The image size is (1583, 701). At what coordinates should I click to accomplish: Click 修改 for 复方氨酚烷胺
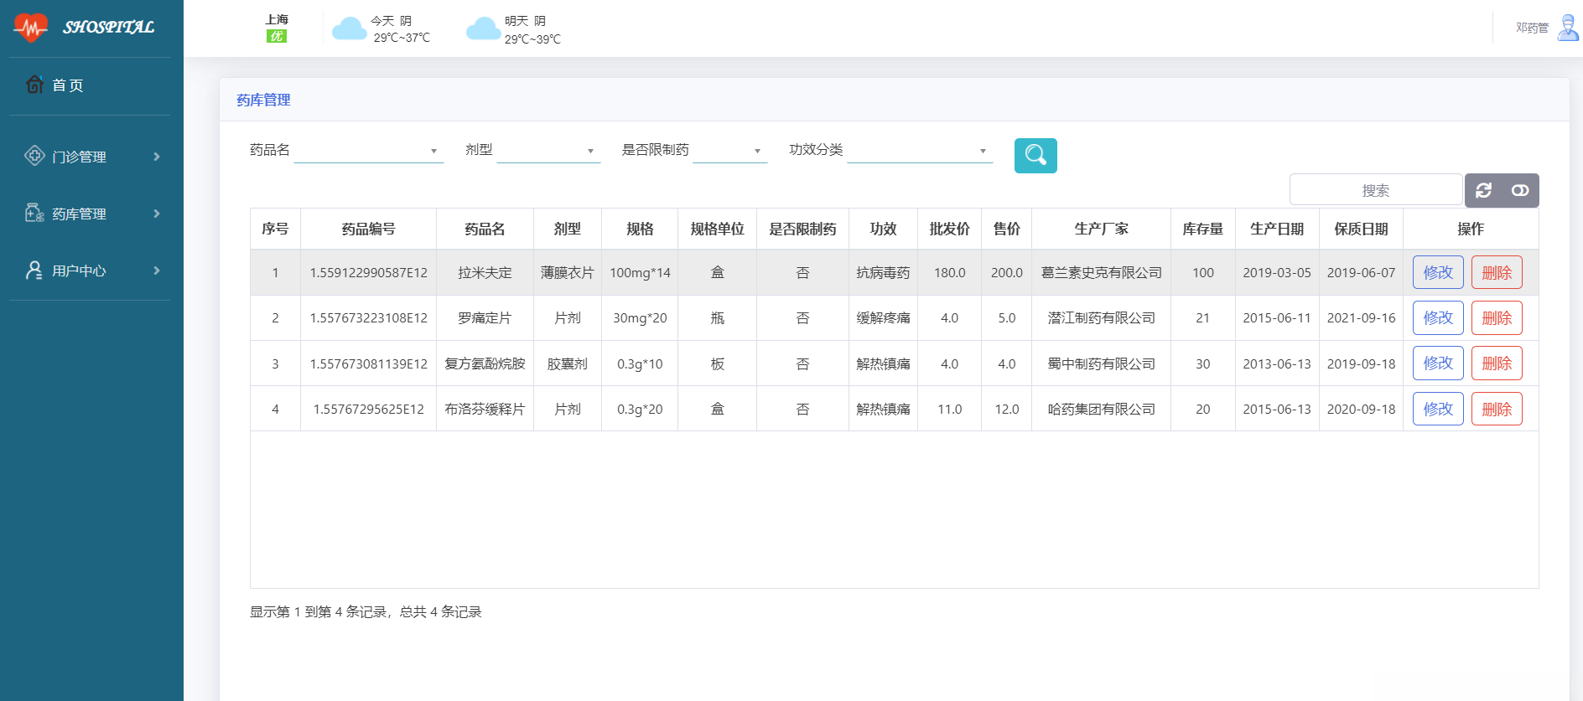pos(1438,363)
